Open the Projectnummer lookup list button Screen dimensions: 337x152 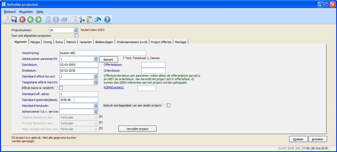point(76,30)
